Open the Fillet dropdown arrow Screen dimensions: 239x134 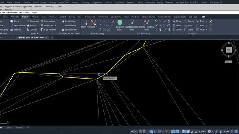tap(207, 25)
